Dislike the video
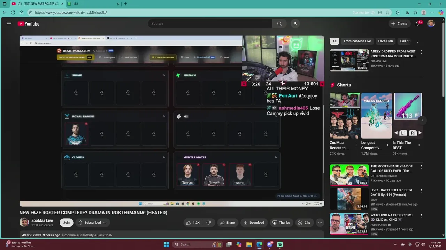The width and height of the screenshot is (446, 250). 209,223
